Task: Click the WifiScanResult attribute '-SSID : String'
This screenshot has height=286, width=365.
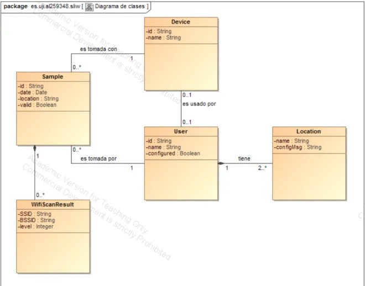Action: tap(35, 214)
